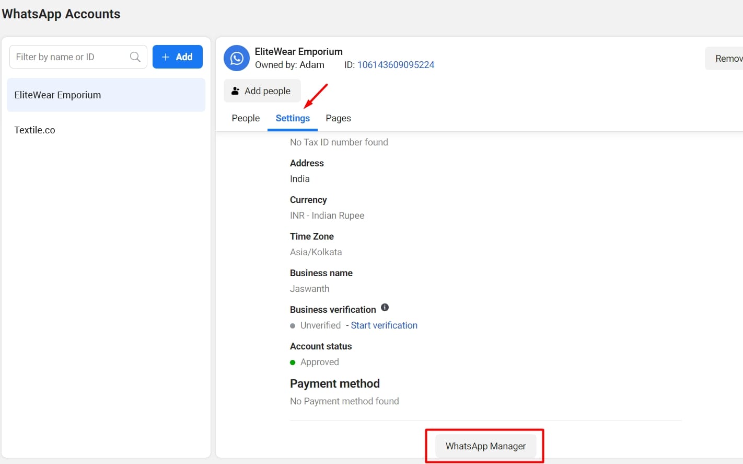This screenshot has height=464, width=743.
Task: Click the blue Add button
Action: tap(178, 57)
